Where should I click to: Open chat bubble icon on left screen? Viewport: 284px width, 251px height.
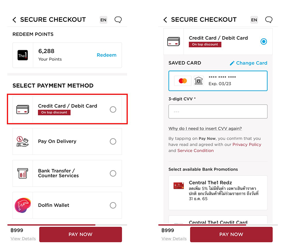(x=118, y=20)
